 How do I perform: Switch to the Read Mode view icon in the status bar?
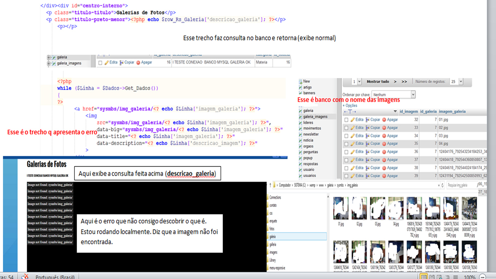pos(432,276)
